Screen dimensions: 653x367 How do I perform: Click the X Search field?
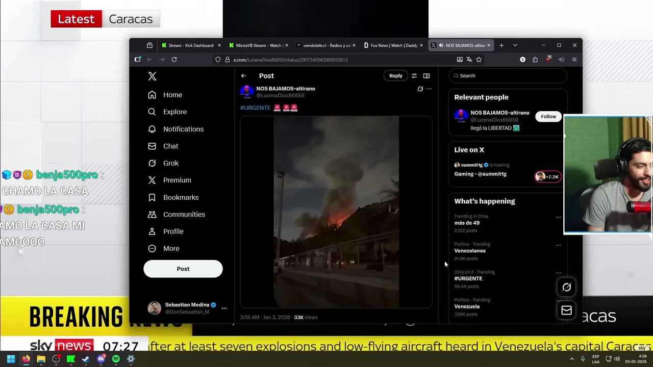508,75
